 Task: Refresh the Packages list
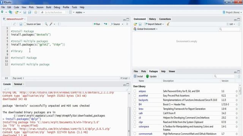[239, 76]
